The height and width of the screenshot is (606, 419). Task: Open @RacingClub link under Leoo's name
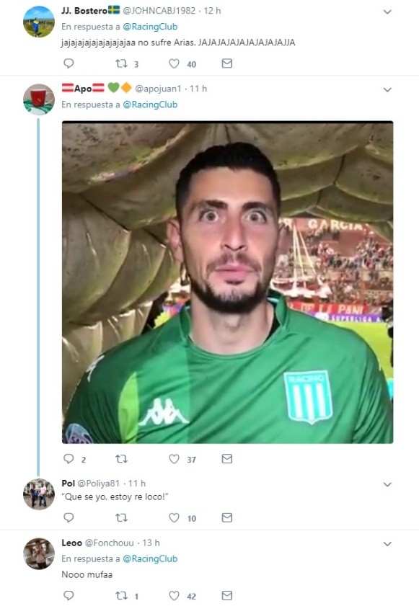150,558
